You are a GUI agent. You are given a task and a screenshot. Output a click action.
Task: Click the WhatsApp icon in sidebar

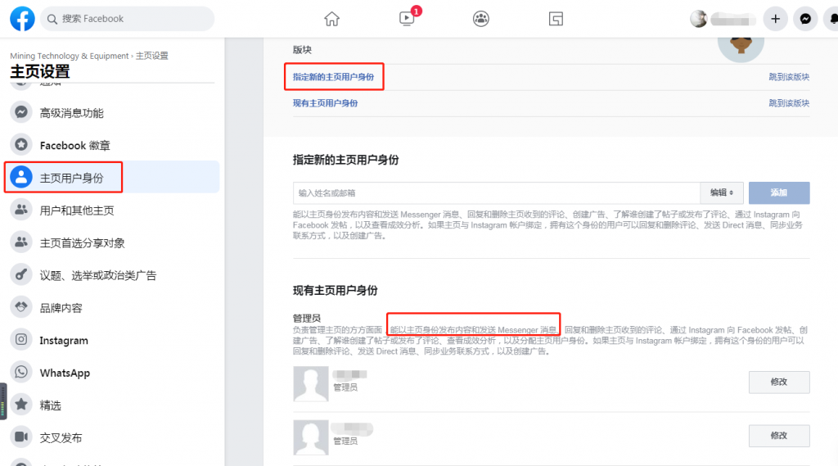21,373
